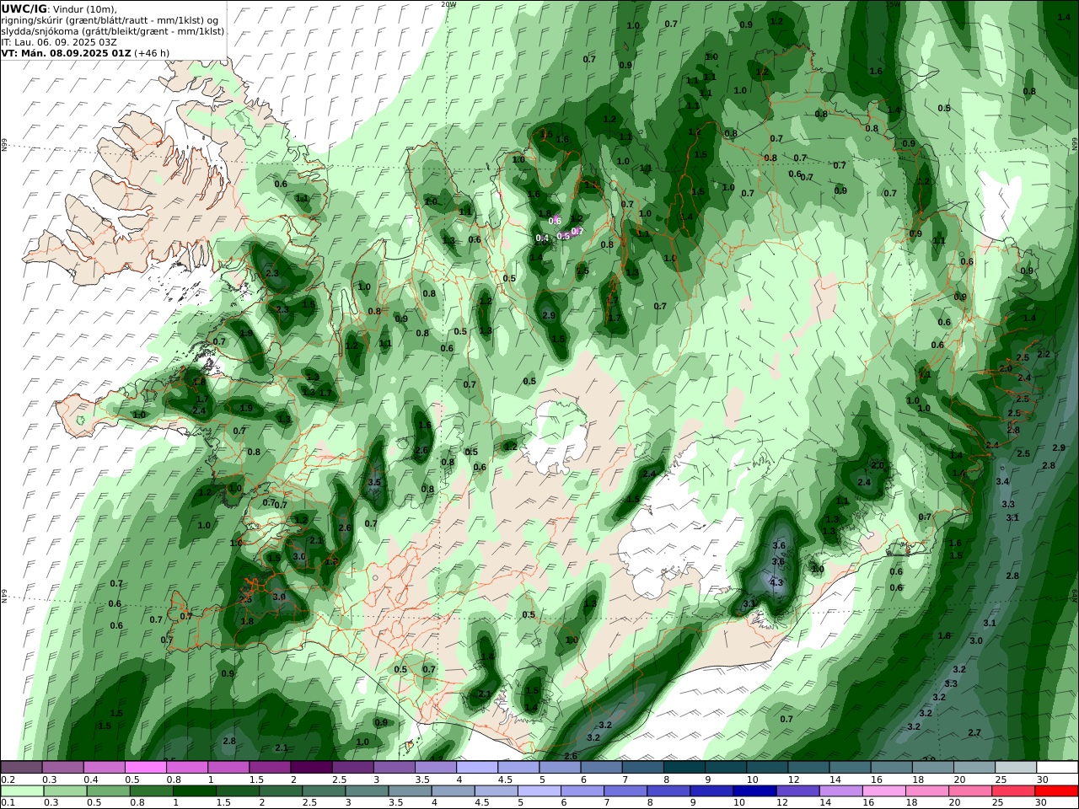Image resolution: width=1079 pixels, height=809 pixels.
Task: Click the '4.3' precipitation value on the map
Action: coord(776,582)
